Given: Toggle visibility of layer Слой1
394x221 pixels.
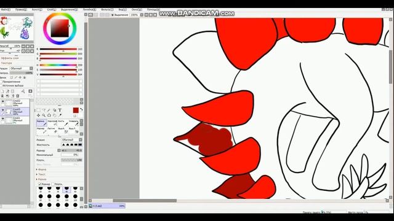Looking at the screenshot, I should (x=2, y=118).
